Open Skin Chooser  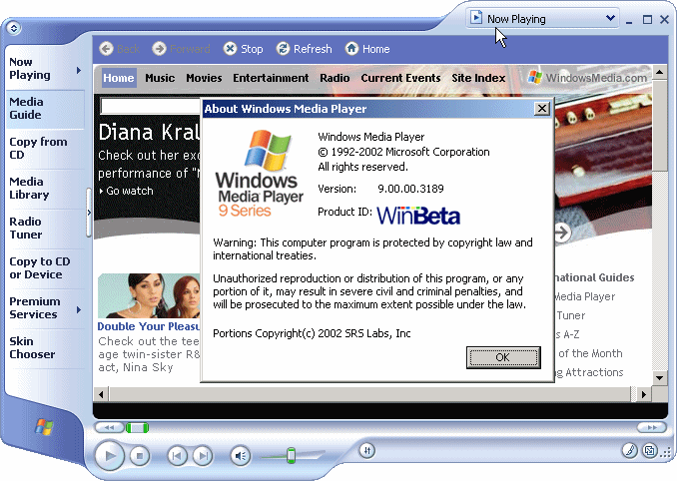[32, 347]
